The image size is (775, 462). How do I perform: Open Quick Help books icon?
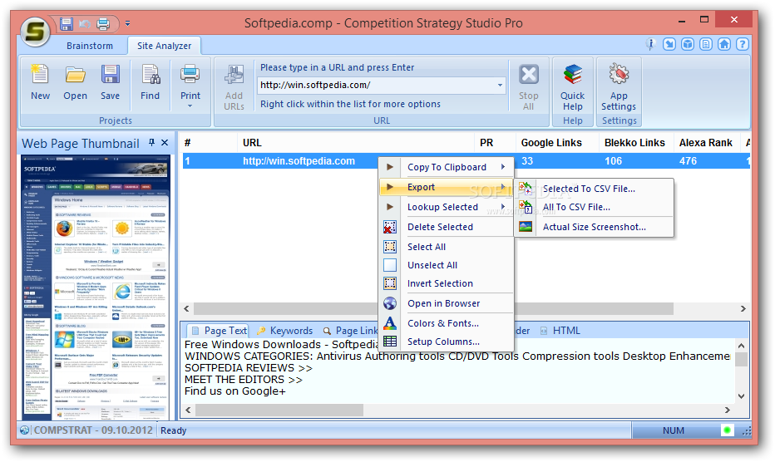[572, 75]
